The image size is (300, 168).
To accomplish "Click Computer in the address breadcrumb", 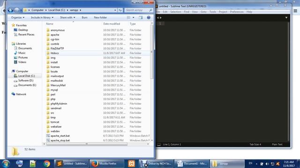I will pos(37,10).
